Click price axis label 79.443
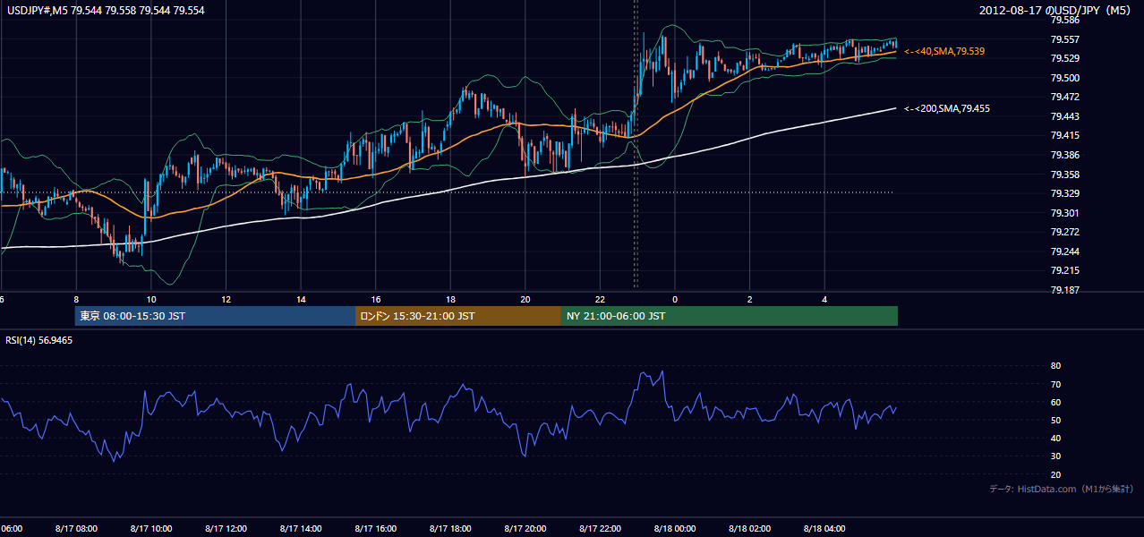 [1065, 116]
